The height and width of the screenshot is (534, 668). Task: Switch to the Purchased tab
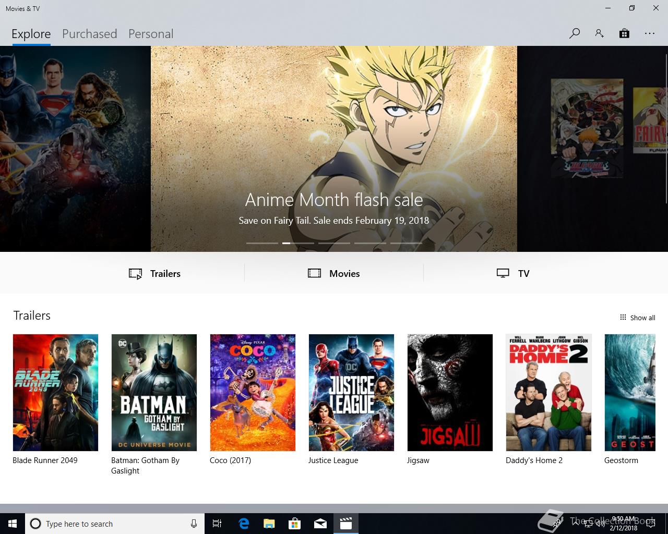point(90,34)
